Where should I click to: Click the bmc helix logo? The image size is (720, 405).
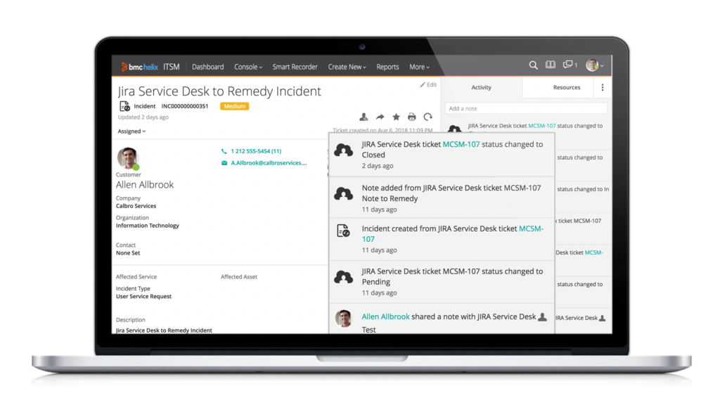click(140, 67)
